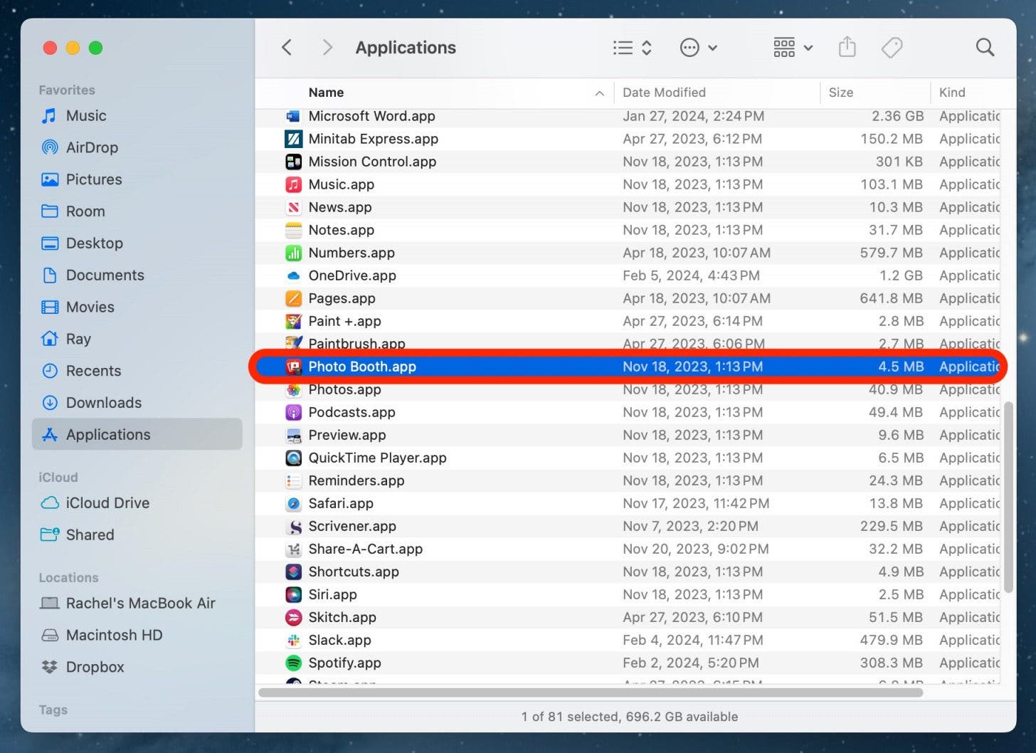Open the list view switcher dropdown
This screenshot has height=753, width=1036.
pyautogui.click(x=633, y=48)
